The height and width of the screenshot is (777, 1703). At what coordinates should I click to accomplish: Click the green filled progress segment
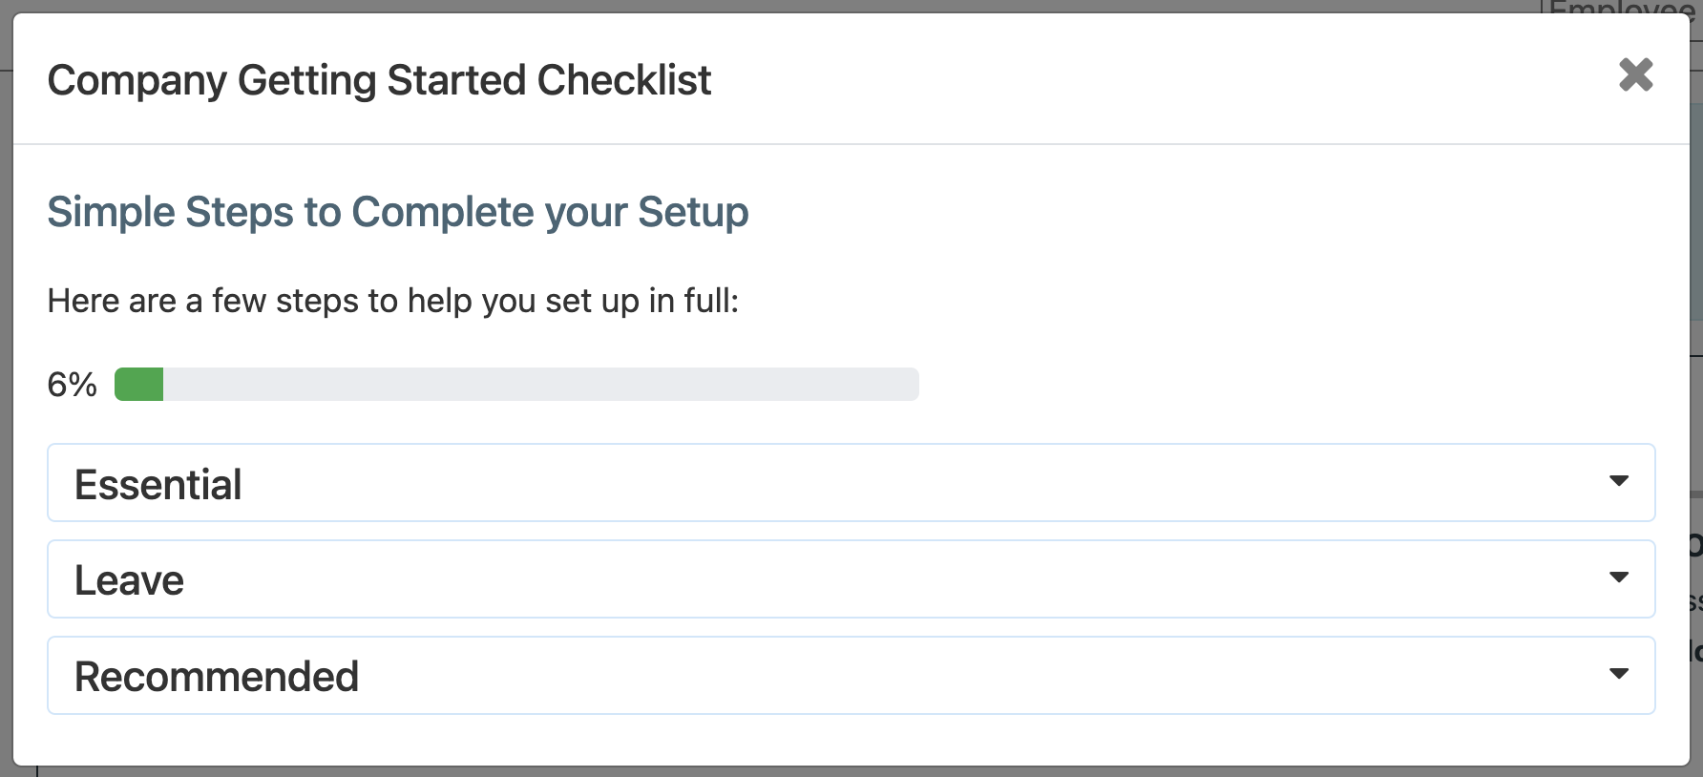pyautogui.click(x=138, y=385)
